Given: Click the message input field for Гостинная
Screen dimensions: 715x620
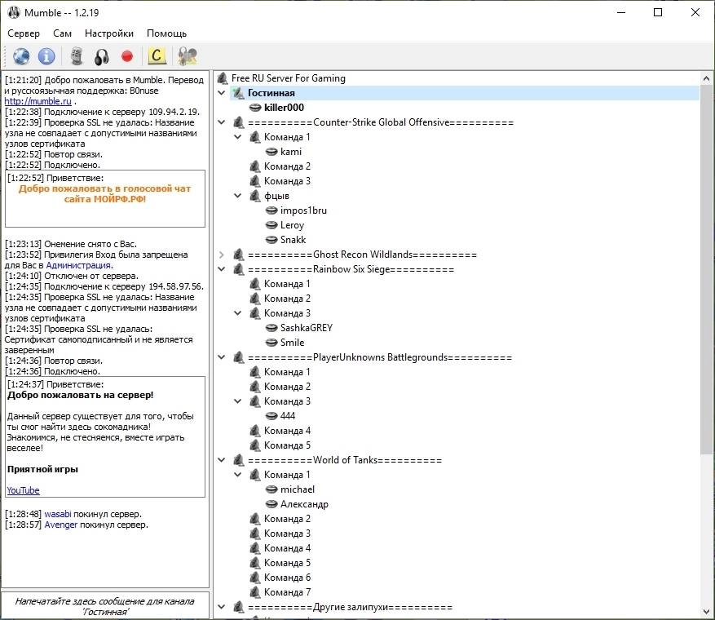Looking at the screenshot, I should pyautogui.click(x=105, y=606).
